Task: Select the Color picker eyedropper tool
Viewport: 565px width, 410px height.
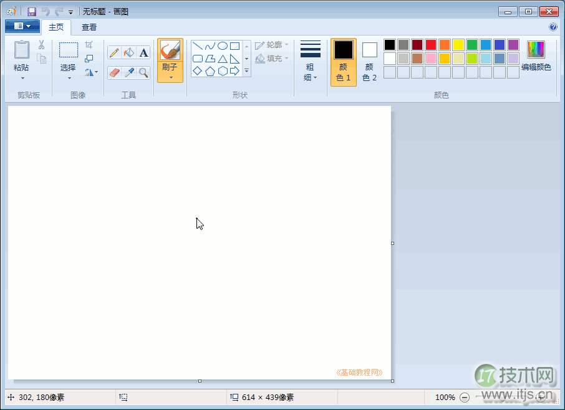Action: click(x=129, y=73)
